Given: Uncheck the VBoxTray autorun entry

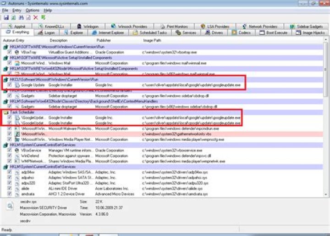Looking at the screenshot, I should click(x=10, y=52).
